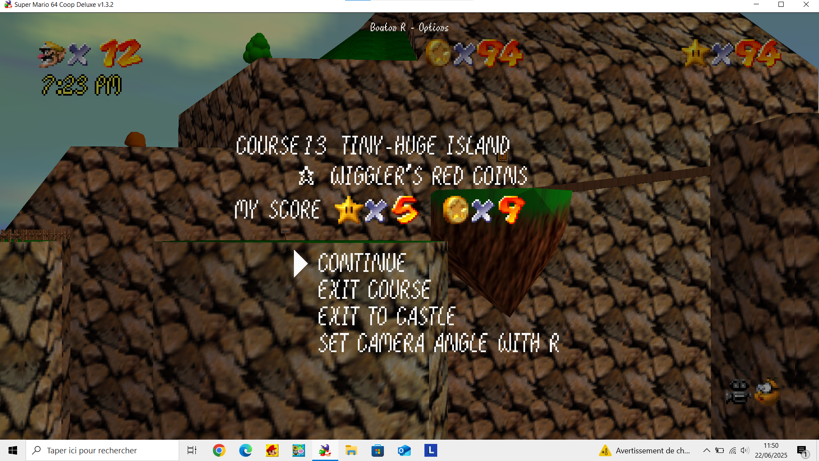
Task: Select the running SM64 Coop taskbar icon
Action: [x=325, y=450]
